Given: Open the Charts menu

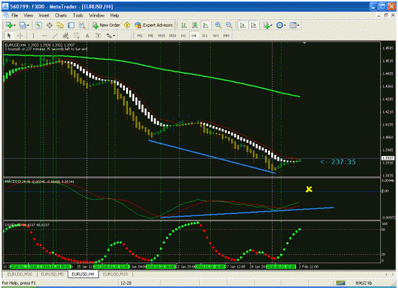Looking at the screenshot, I should point(61,15).
